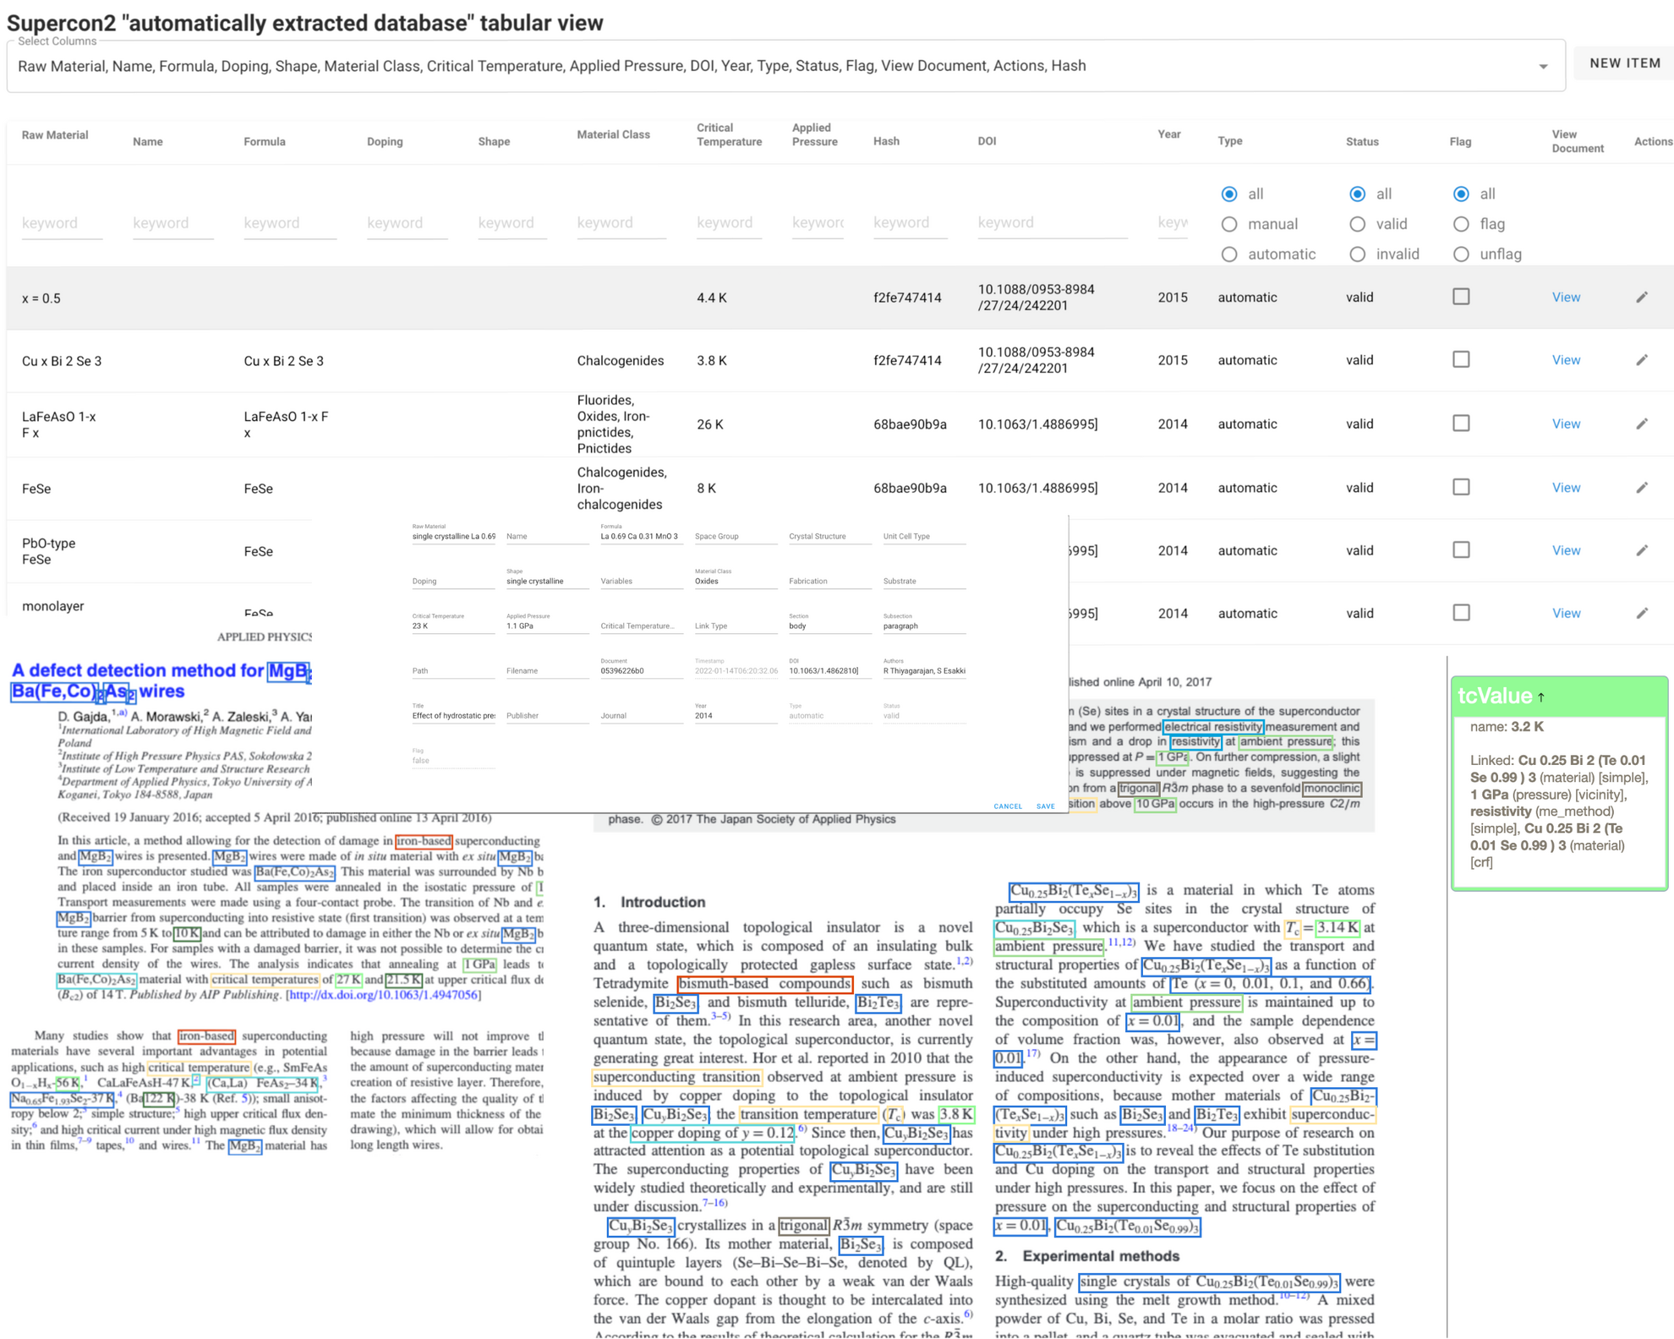Click edit pencil for Cu x Bi 2 Se 3 row
The image size is (1674, 1339).
[x=1641, y=360]
